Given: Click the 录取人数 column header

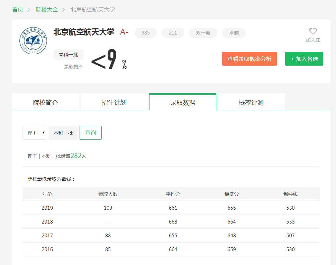Looking at the screenshot, I should click(x=108, y=194).
